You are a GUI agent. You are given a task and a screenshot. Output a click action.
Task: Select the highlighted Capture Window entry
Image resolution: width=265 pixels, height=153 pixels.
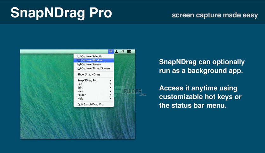tap(94, 60)
